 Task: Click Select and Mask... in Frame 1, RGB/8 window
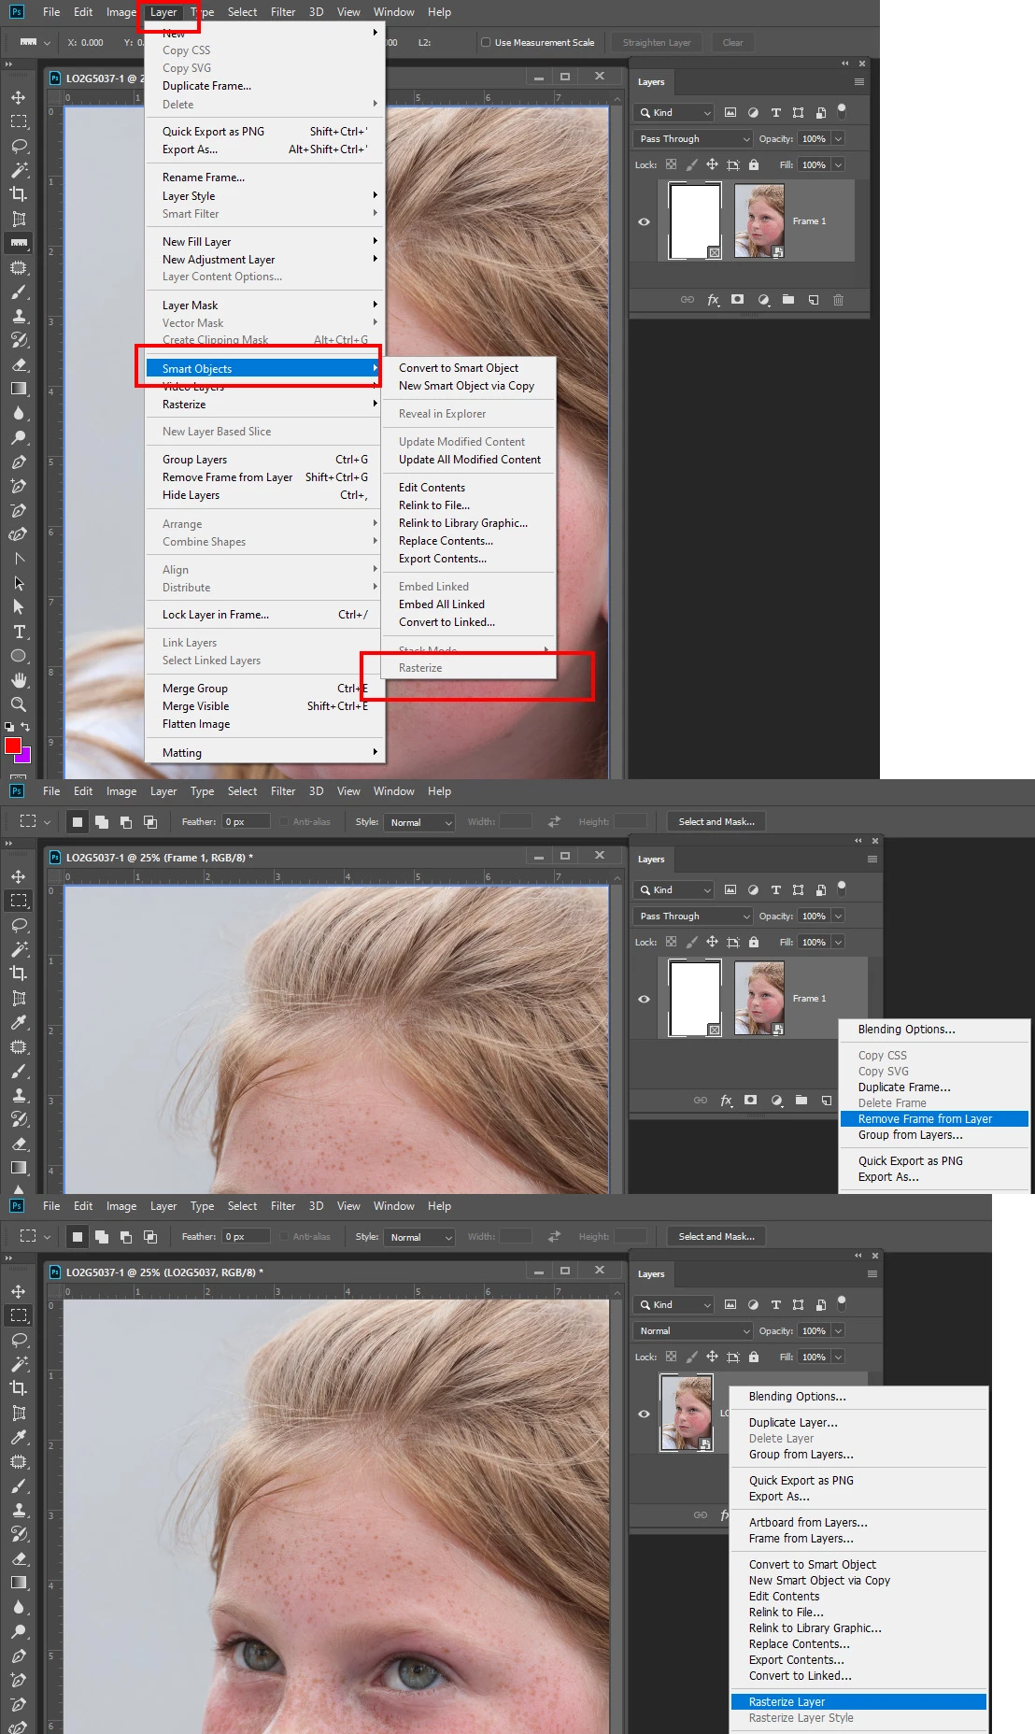(x=716, y=822)
